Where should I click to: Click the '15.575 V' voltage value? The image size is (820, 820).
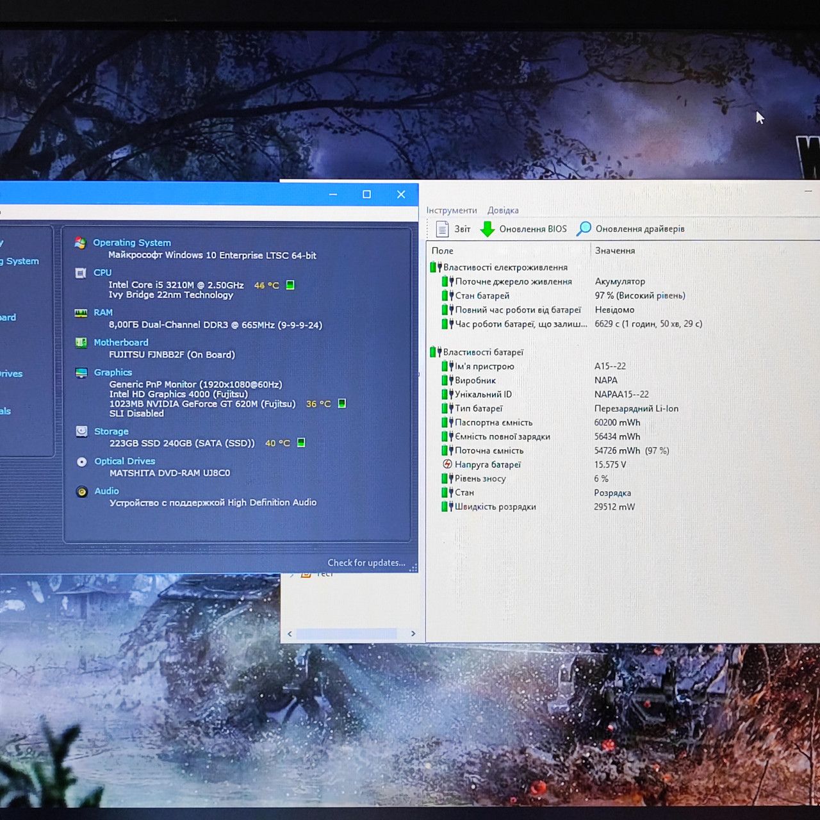tap(610, 464)
